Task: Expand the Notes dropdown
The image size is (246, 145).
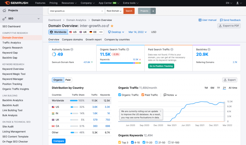Action: coord(176,95)
